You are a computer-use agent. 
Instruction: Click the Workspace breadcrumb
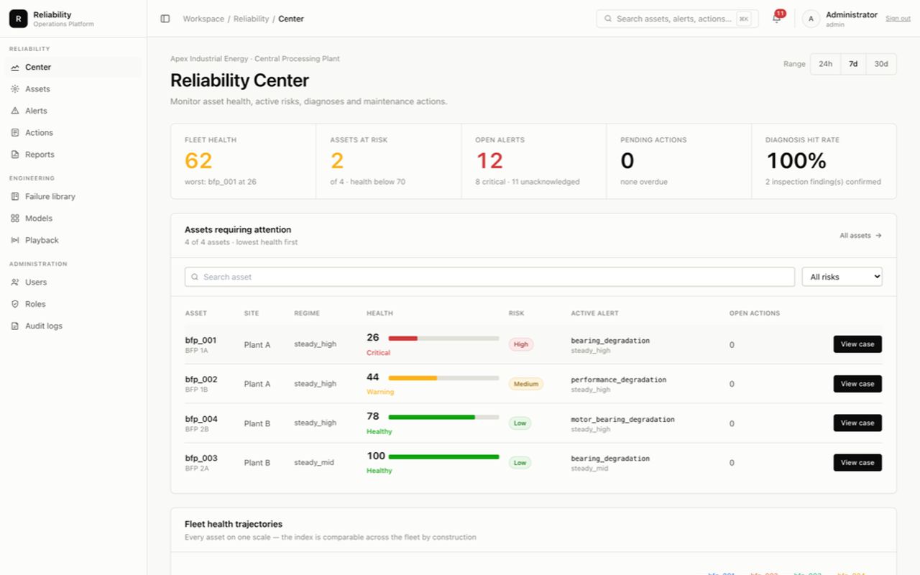click(203, 19)
